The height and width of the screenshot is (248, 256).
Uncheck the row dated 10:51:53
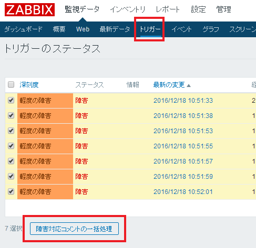(x=11, y=131)
